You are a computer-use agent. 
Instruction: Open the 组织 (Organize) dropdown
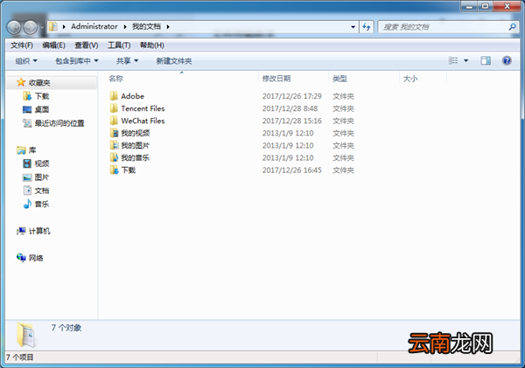pyautogui.click(x=26, y=61)
